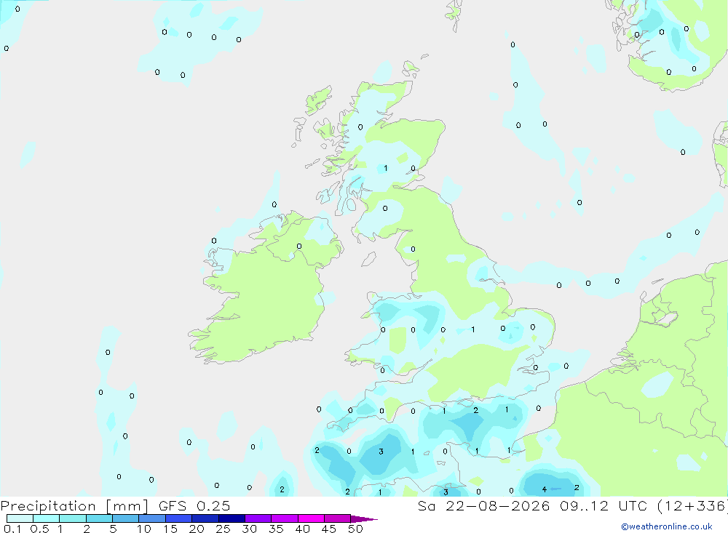This screenshot has width=728, height=533.
Task: Click the '0.5' legend scale label
Action: (39, 529)
